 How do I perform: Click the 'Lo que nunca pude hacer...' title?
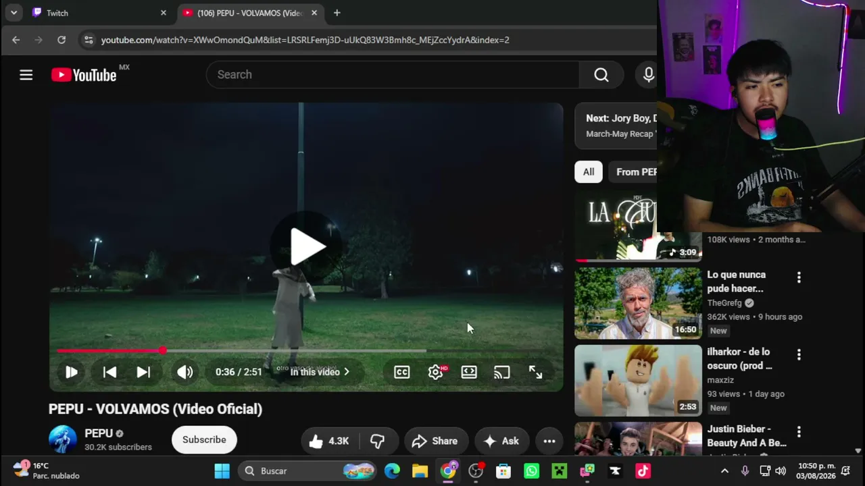736,281
